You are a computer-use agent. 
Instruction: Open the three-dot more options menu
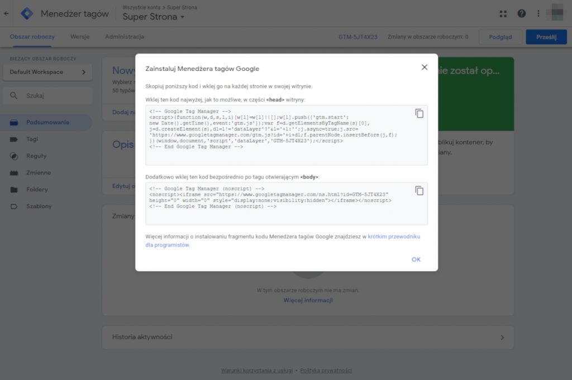(538, 14)
